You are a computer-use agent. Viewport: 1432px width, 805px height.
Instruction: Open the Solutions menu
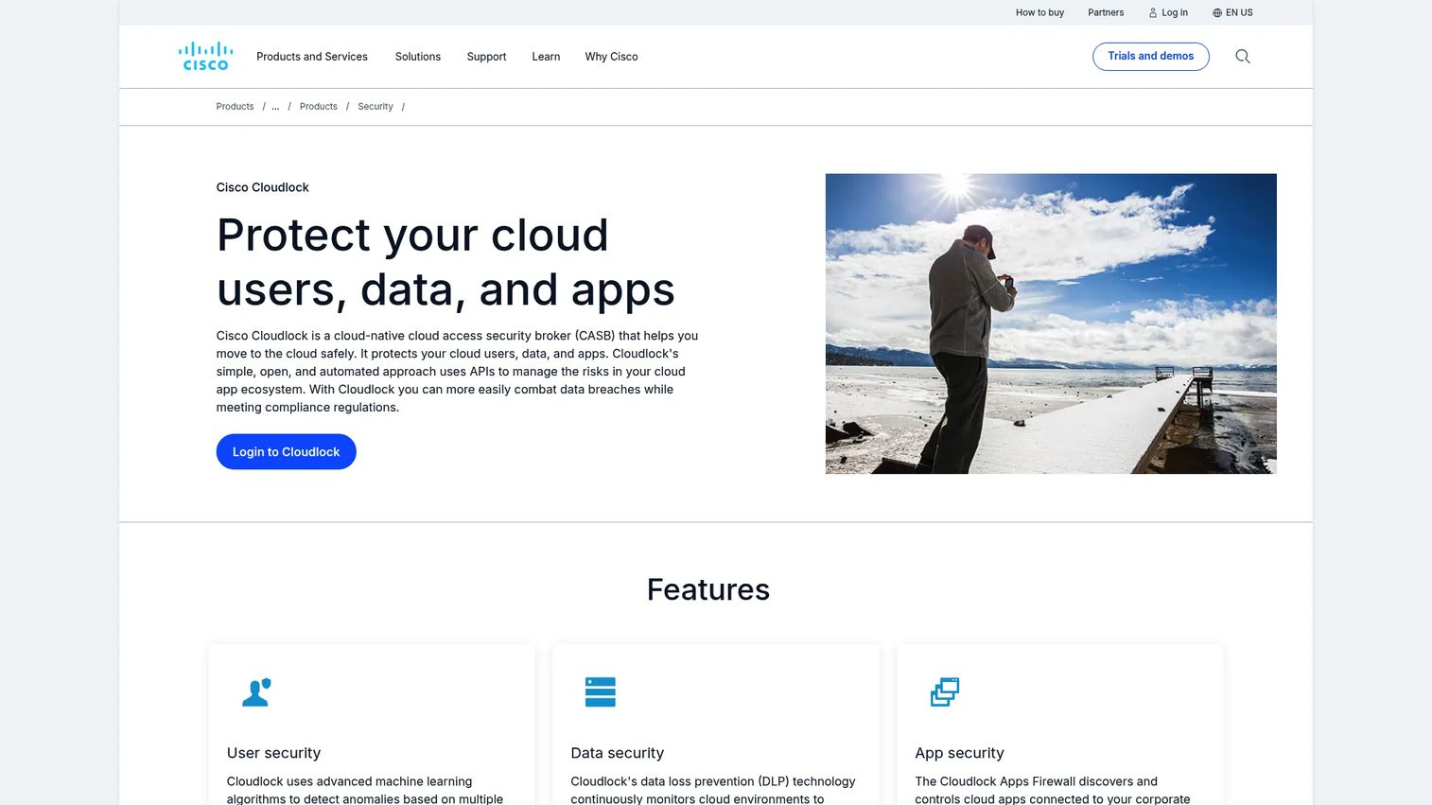tap(418, 57)
